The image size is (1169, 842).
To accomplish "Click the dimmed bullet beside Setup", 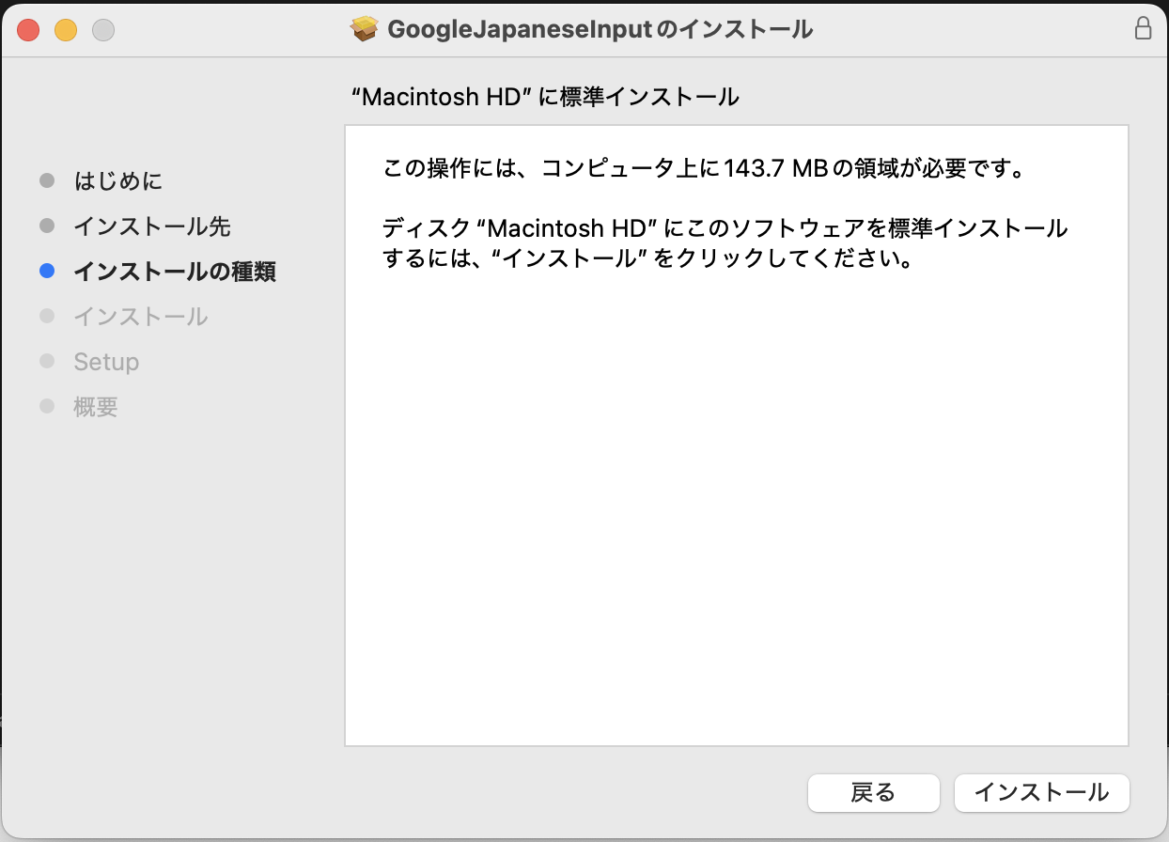I will pyautogui.click(x=48, y=362).
